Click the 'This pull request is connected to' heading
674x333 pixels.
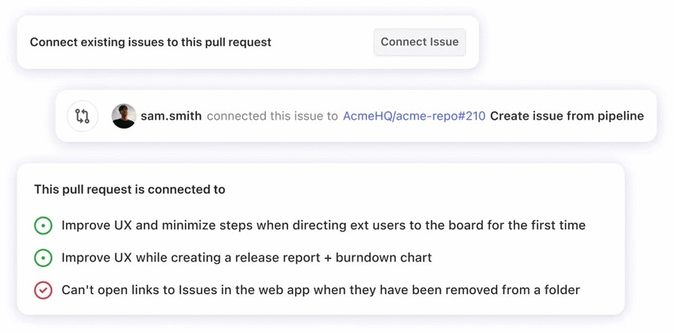(x=129, y=190)
